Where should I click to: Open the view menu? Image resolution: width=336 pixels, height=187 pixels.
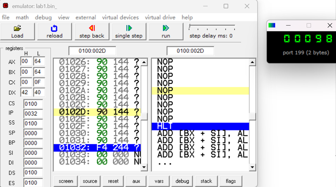point(64,17)
